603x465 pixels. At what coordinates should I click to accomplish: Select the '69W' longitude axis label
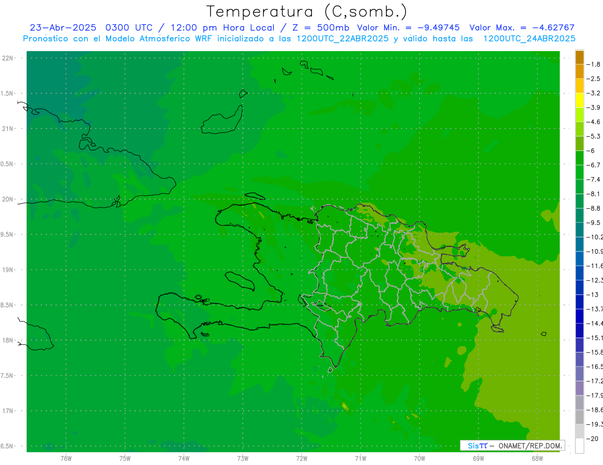pos(478,458)
